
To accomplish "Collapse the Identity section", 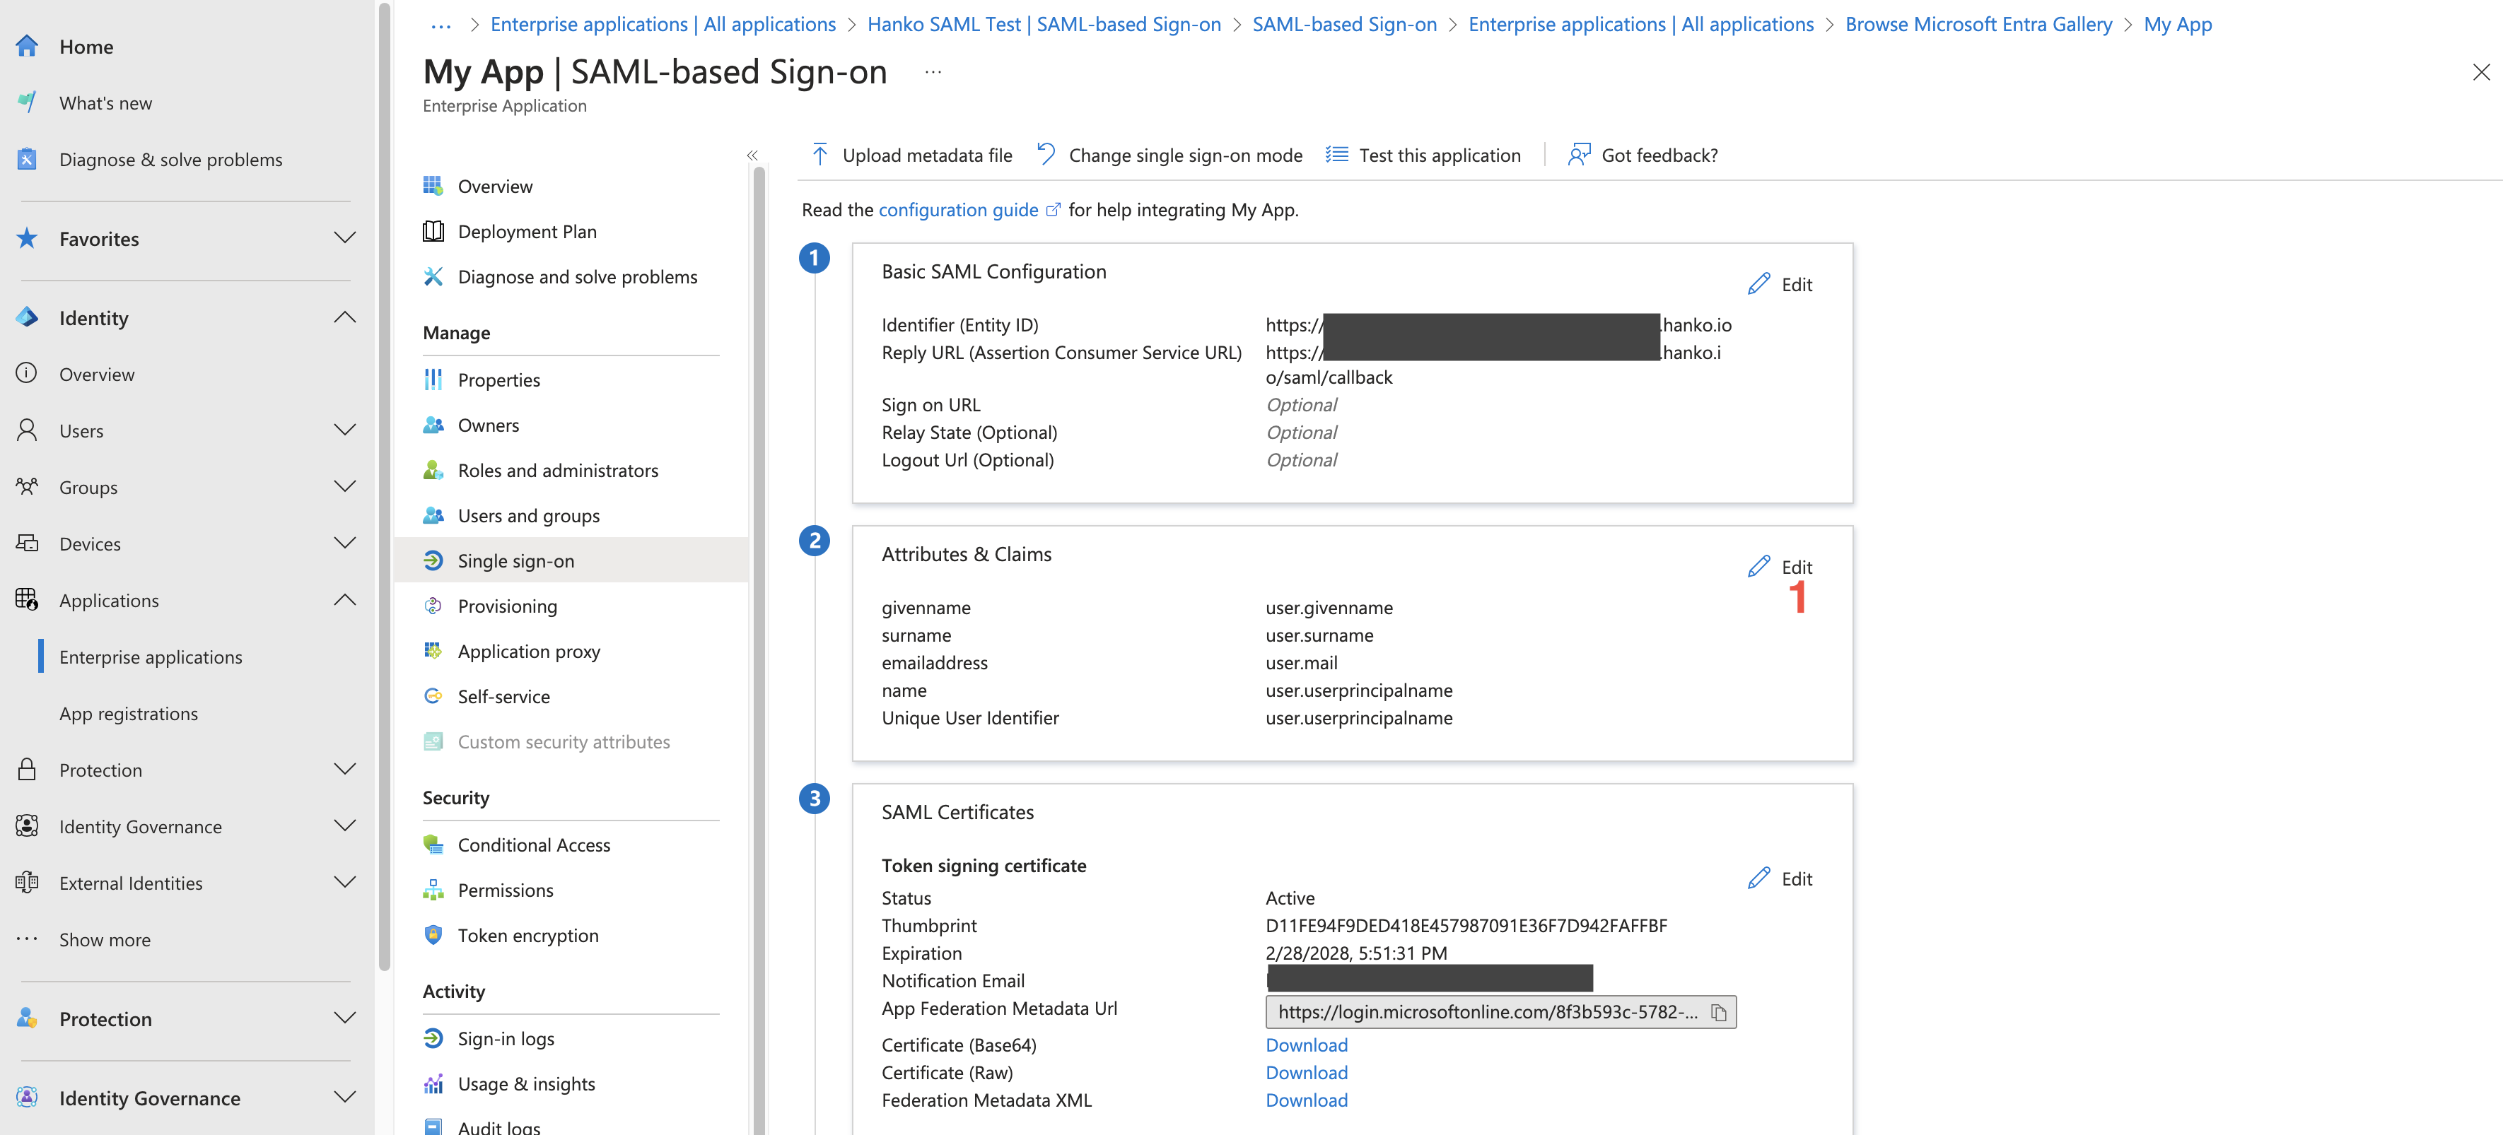I will tap(344, 319).
